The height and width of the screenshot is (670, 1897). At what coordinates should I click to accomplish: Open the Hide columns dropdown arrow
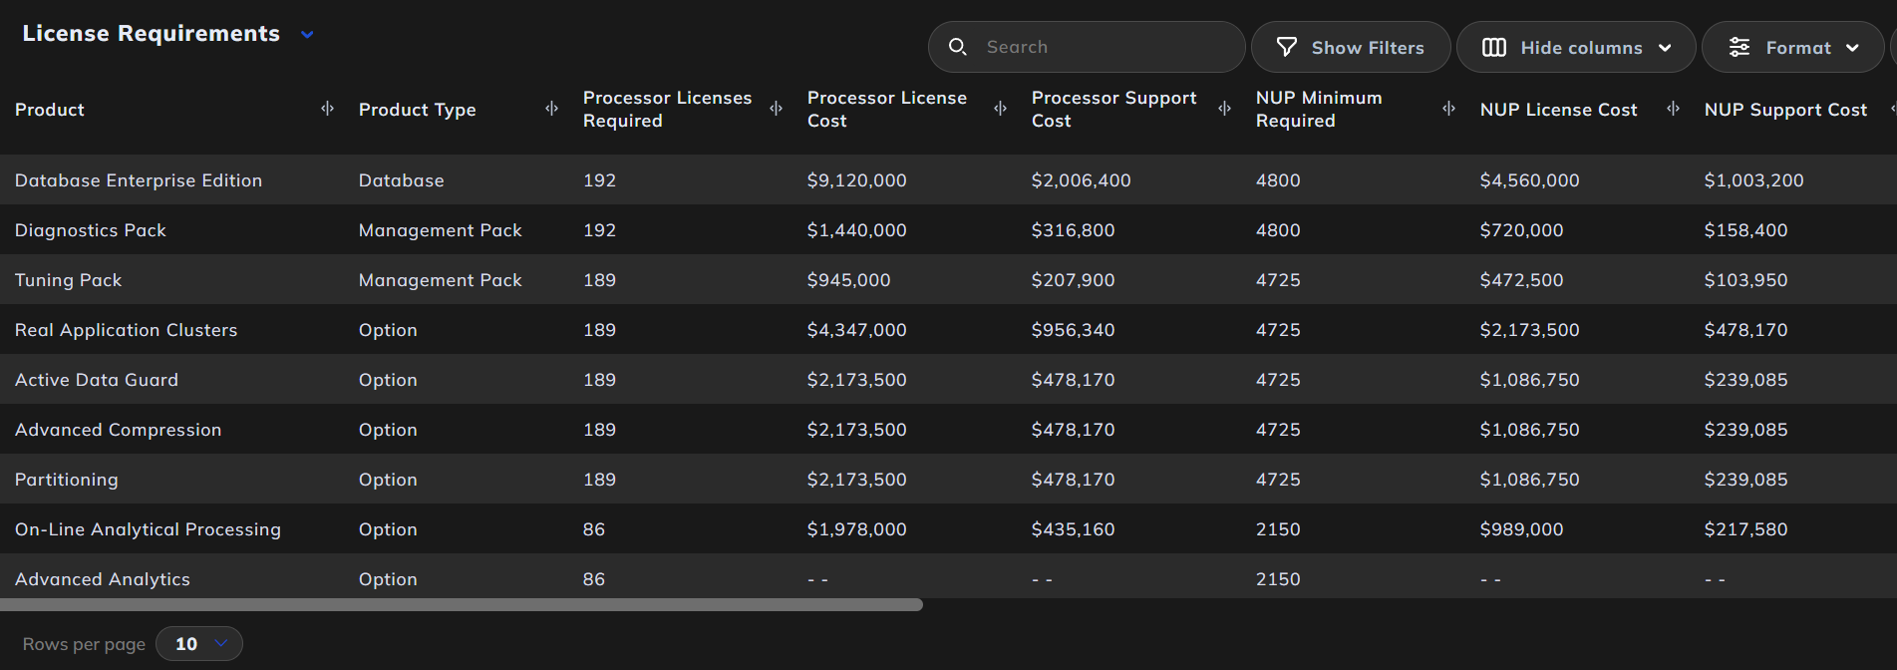(1665, 48)
